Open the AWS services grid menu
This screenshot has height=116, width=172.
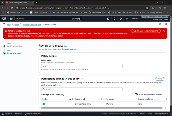click(11, 19)
